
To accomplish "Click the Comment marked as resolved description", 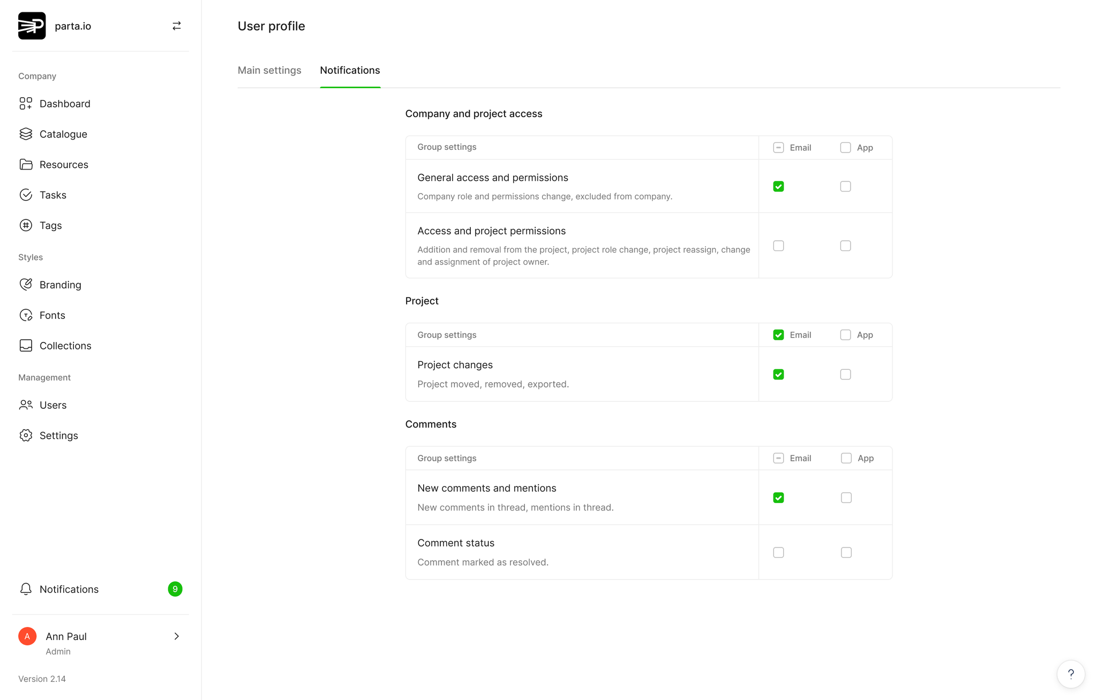I will 483,562.
